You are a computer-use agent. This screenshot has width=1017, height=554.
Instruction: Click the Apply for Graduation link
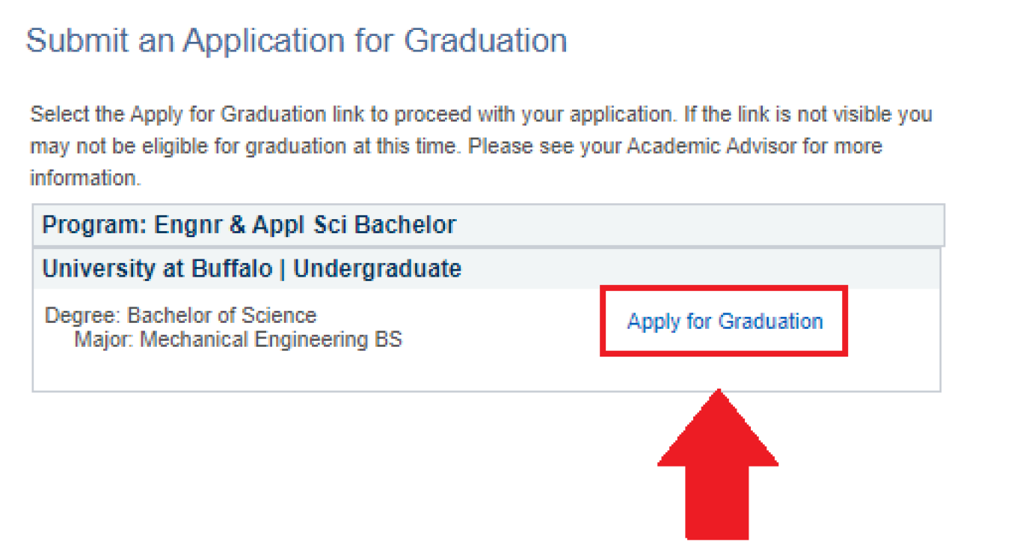coord(725,321)
